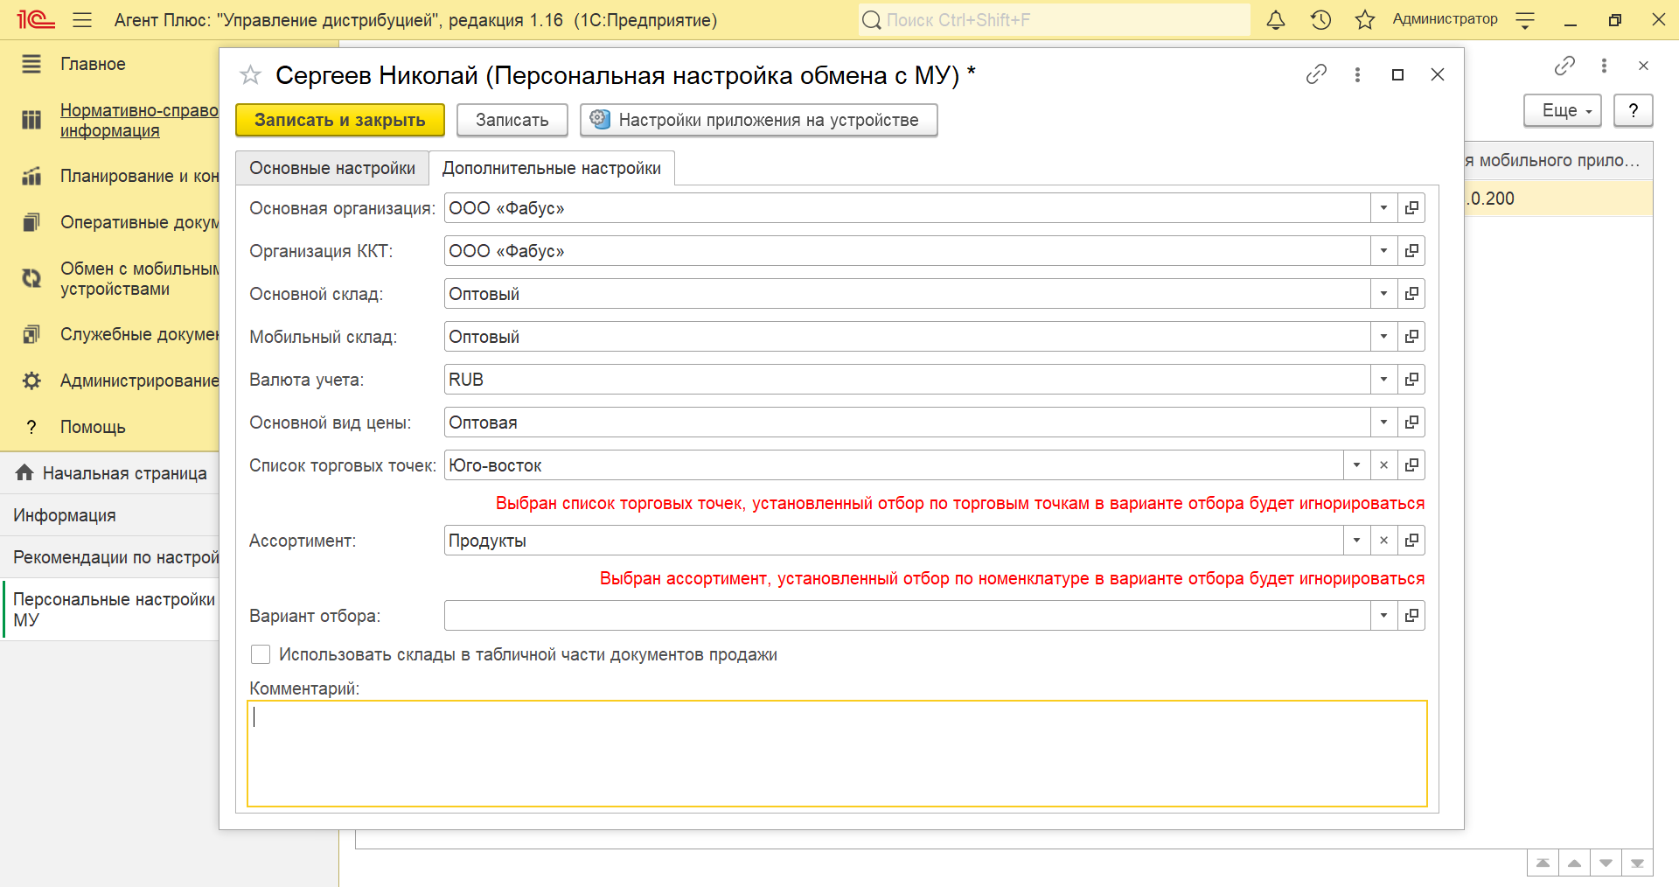This screenshot has height=887, width=1679.
Task: Open Вариант отбора linked record
Action: [x=1411, y=616]
